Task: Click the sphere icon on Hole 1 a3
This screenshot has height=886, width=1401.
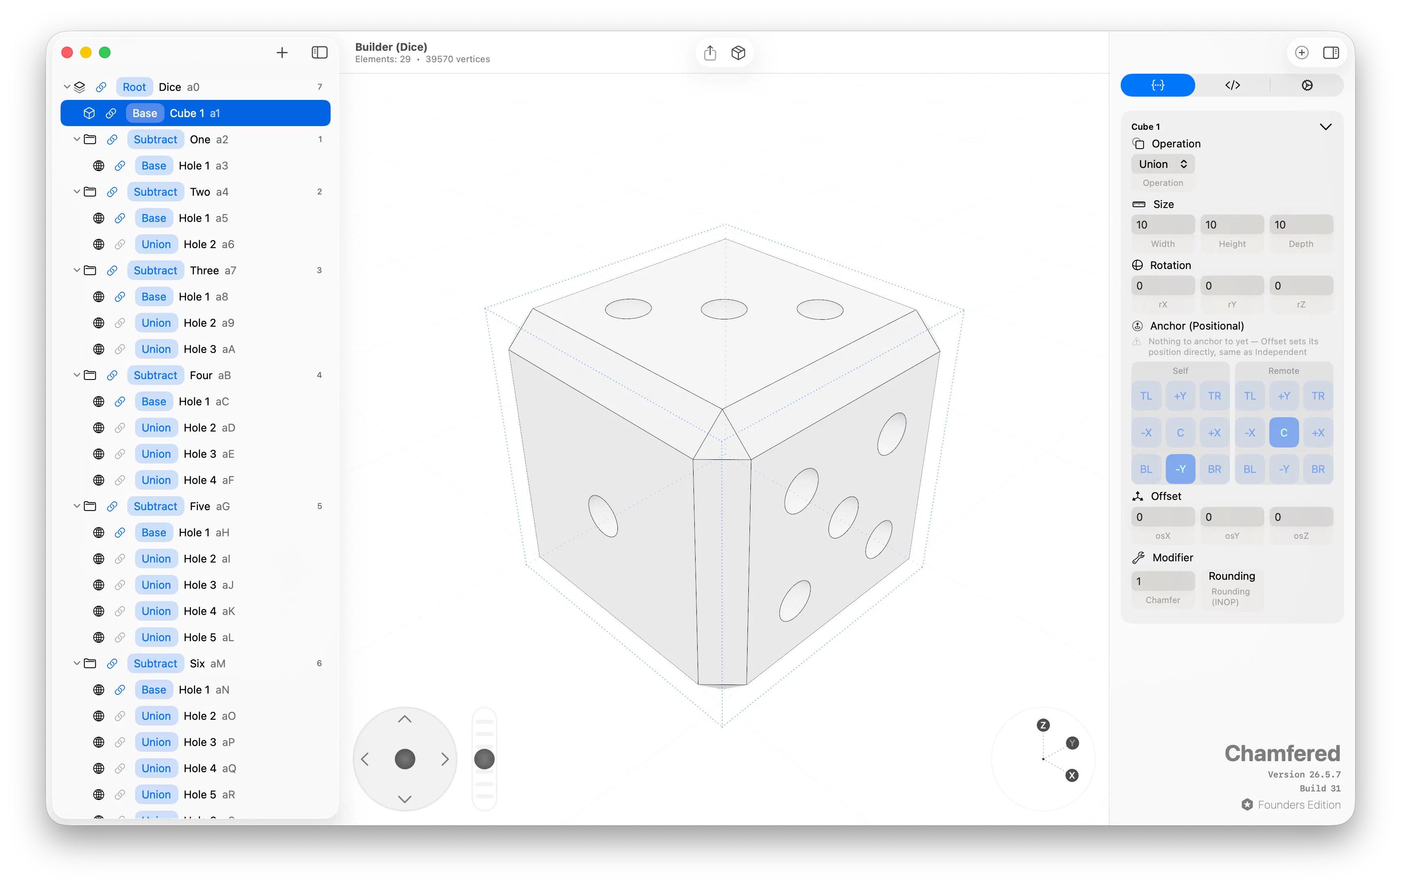Action: [99, 165]
